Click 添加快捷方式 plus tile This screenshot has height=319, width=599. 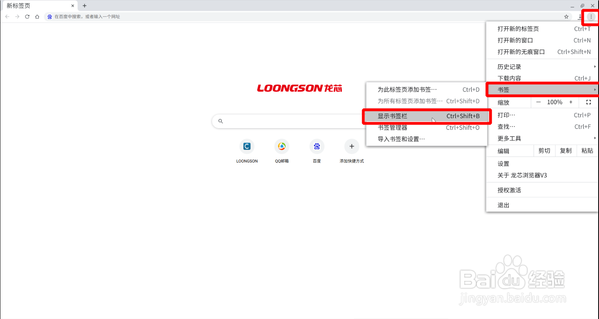point(351,151)
